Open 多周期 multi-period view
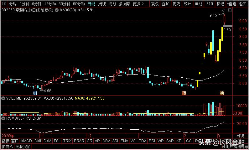Screen dimensions: 249x150 tap(125, 4)
